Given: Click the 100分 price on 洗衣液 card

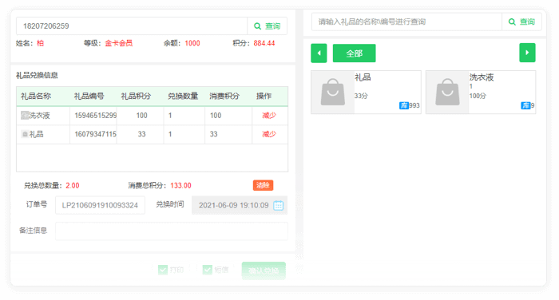Looking at the screenshot, I should [478, 96].
